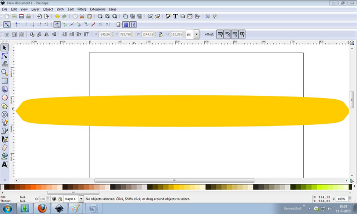
Task: Select the Node edit tool
Action: pos(4,56)
